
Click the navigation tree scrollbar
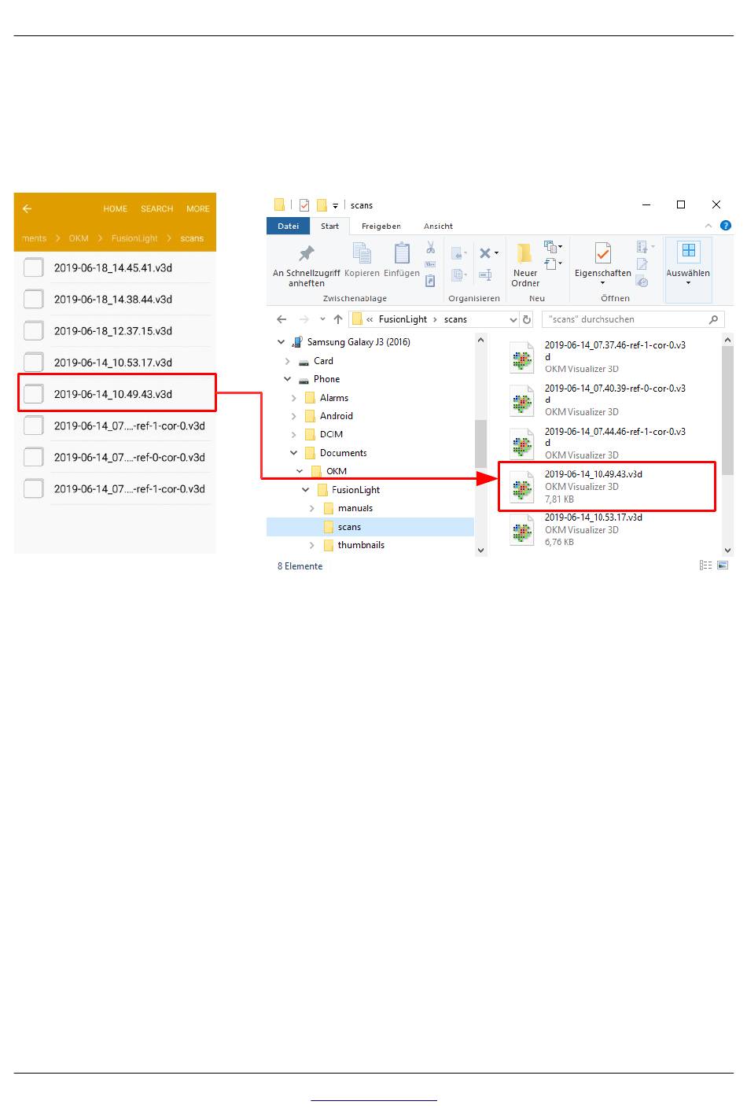pos(480,444)
